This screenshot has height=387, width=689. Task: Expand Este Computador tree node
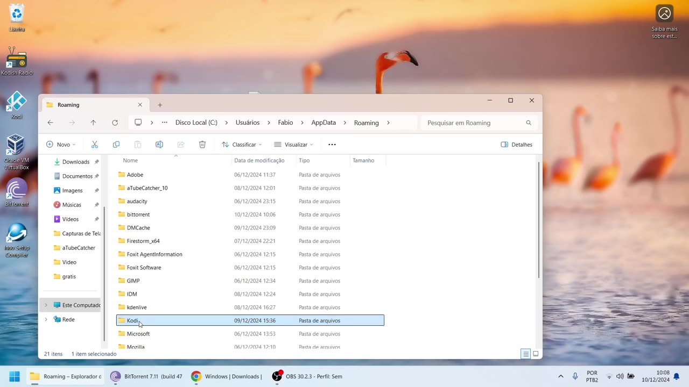[46, 305]
